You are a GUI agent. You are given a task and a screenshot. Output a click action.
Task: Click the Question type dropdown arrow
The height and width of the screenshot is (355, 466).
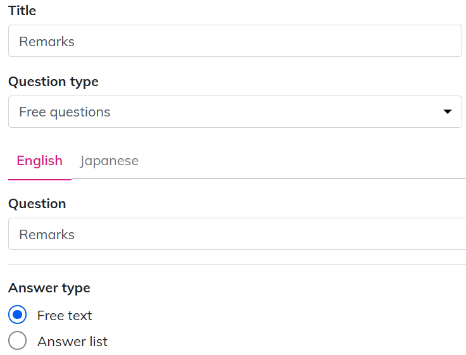click(448, 112)
